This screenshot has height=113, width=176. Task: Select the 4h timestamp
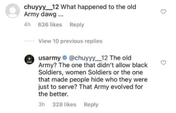tap(27, 25)
